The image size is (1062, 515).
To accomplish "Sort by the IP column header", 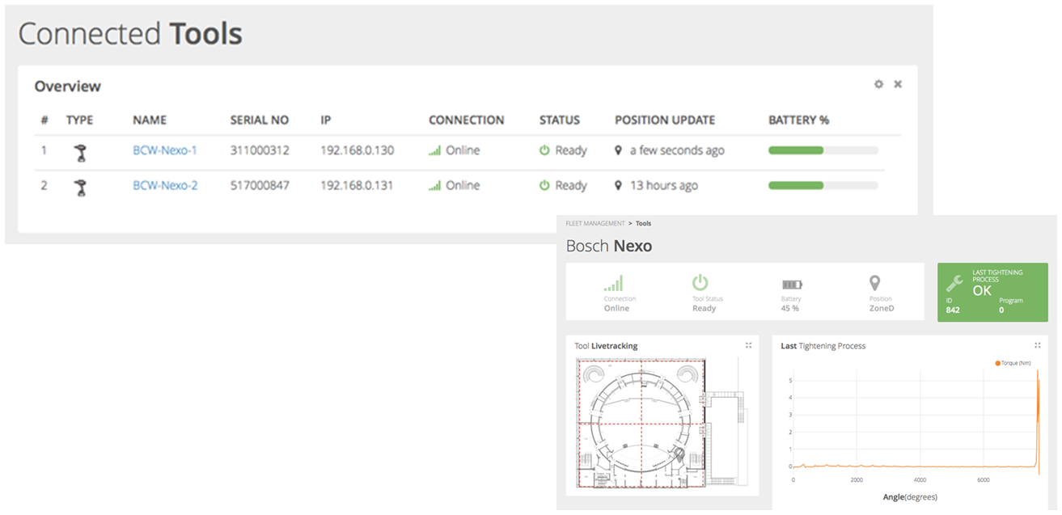I will coord(326,120).
